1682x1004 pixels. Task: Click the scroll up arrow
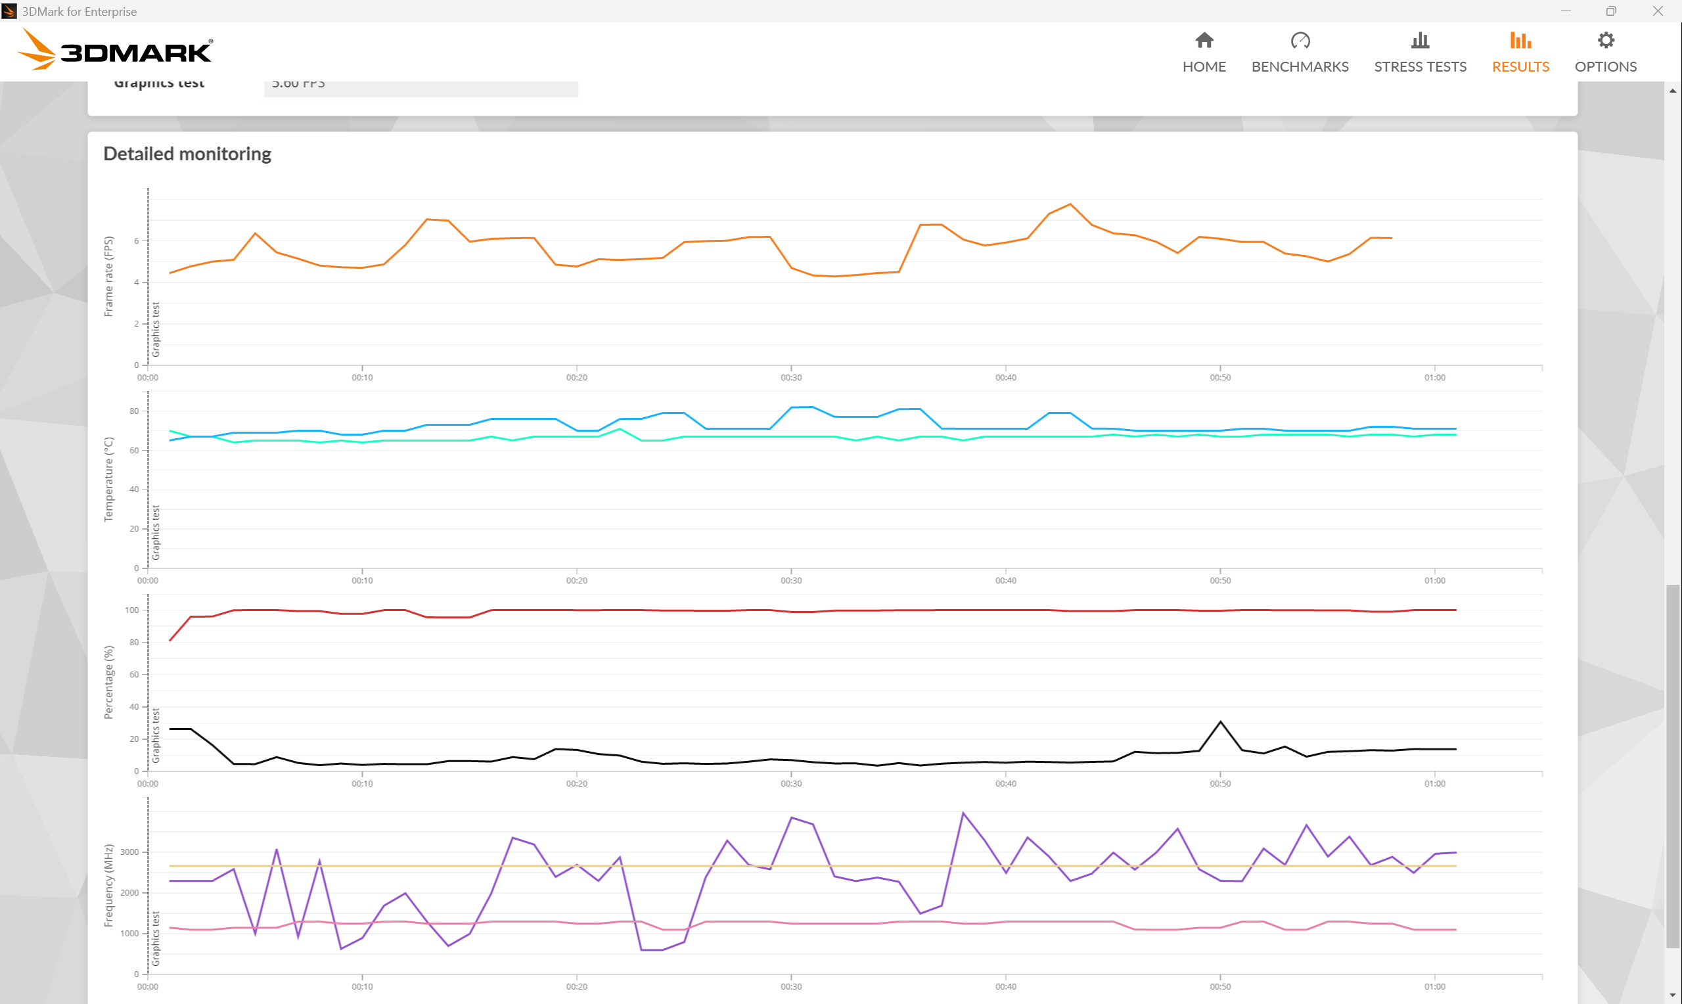coord(1673,91)
